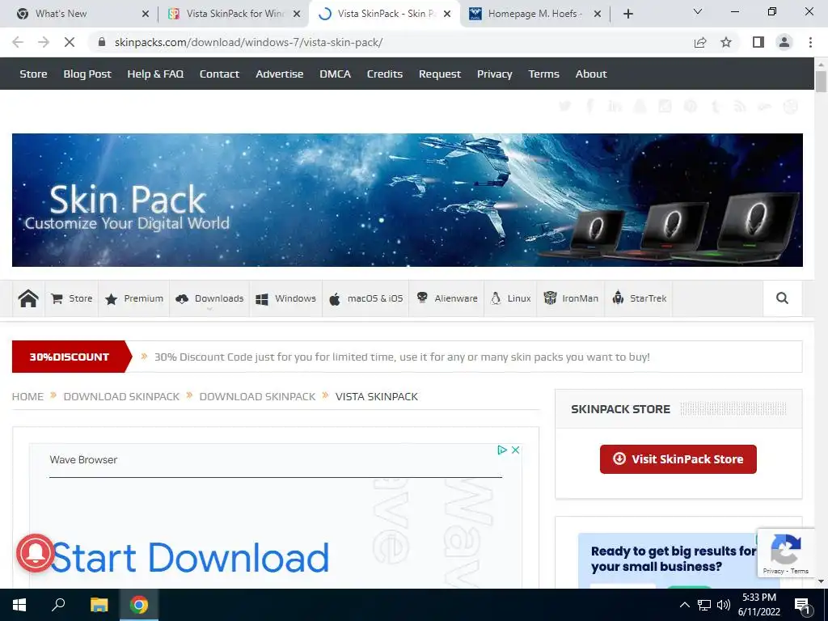Click the shopping cart Store nav item
828x621 pixels.
click(71, 298)
